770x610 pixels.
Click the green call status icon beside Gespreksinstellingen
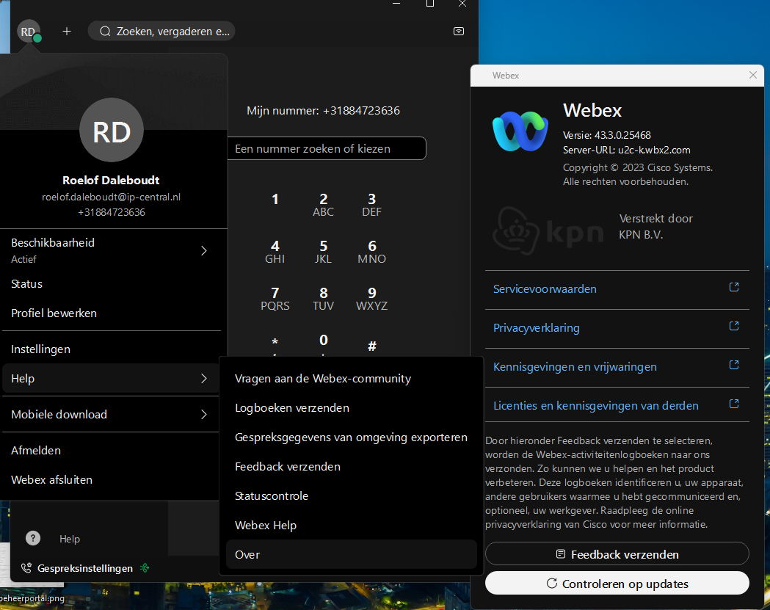[145, 567]
